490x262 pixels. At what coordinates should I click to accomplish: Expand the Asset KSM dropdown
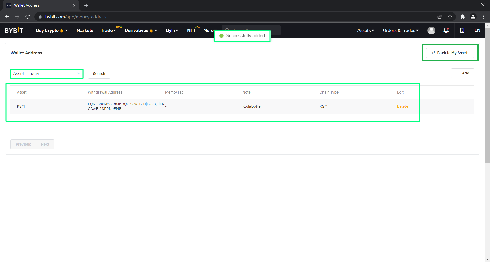click(x=55, y=74)
